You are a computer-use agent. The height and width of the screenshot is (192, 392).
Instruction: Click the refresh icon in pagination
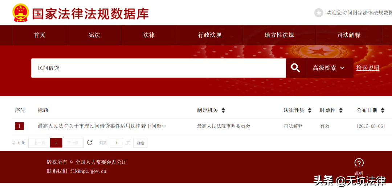tap(90, 143)
